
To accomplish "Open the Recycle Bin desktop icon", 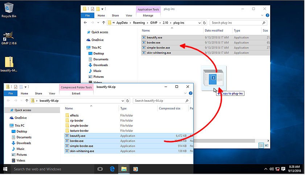I will [x=8, y=9].
